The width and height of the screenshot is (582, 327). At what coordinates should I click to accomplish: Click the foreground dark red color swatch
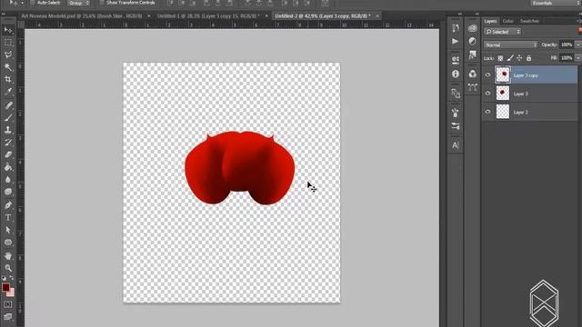point(5,287)
